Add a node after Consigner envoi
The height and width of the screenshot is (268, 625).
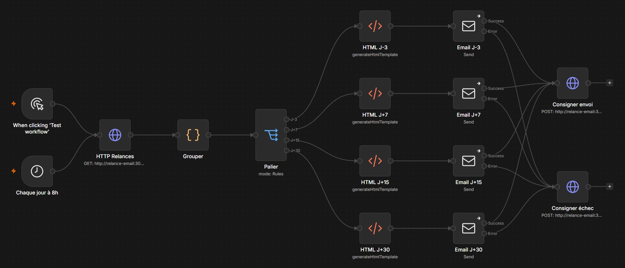610,83
